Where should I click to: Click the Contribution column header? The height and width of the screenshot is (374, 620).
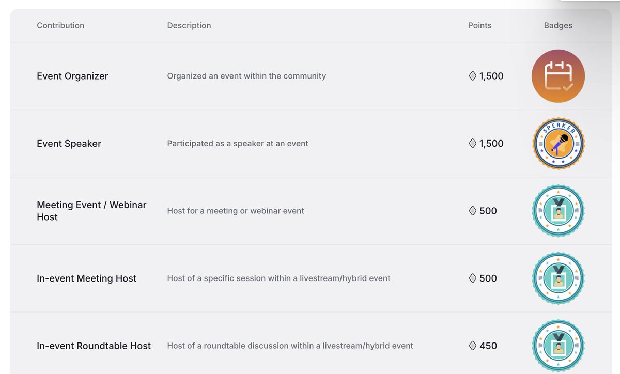click(60, 25)
